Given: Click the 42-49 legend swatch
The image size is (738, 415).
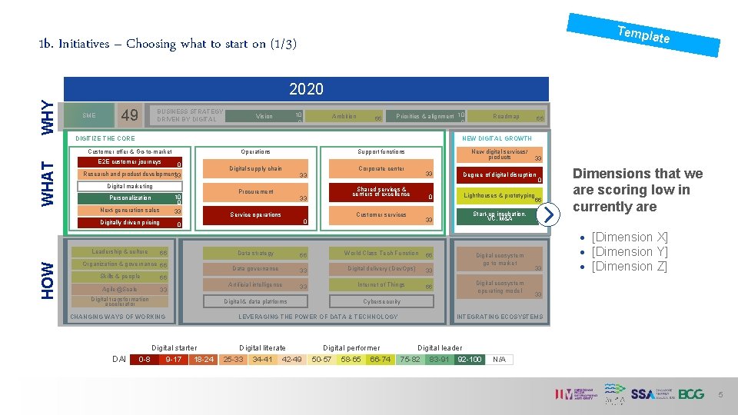Looking at the screenshot, I should tap(292, 360).
